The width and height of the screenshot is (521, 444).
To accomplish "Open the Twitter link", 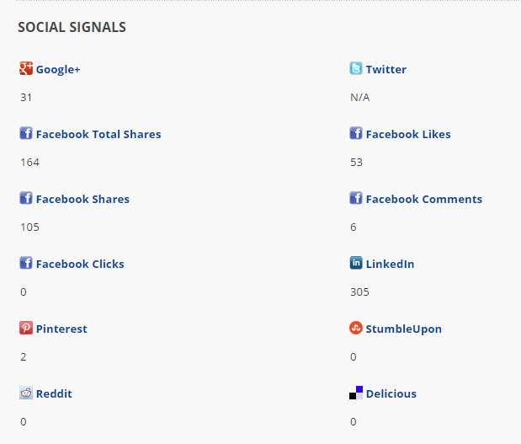I will (386, 70).
